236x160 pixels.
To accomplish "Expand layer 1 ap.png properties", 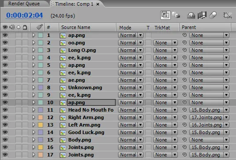I will click(34, 35).
